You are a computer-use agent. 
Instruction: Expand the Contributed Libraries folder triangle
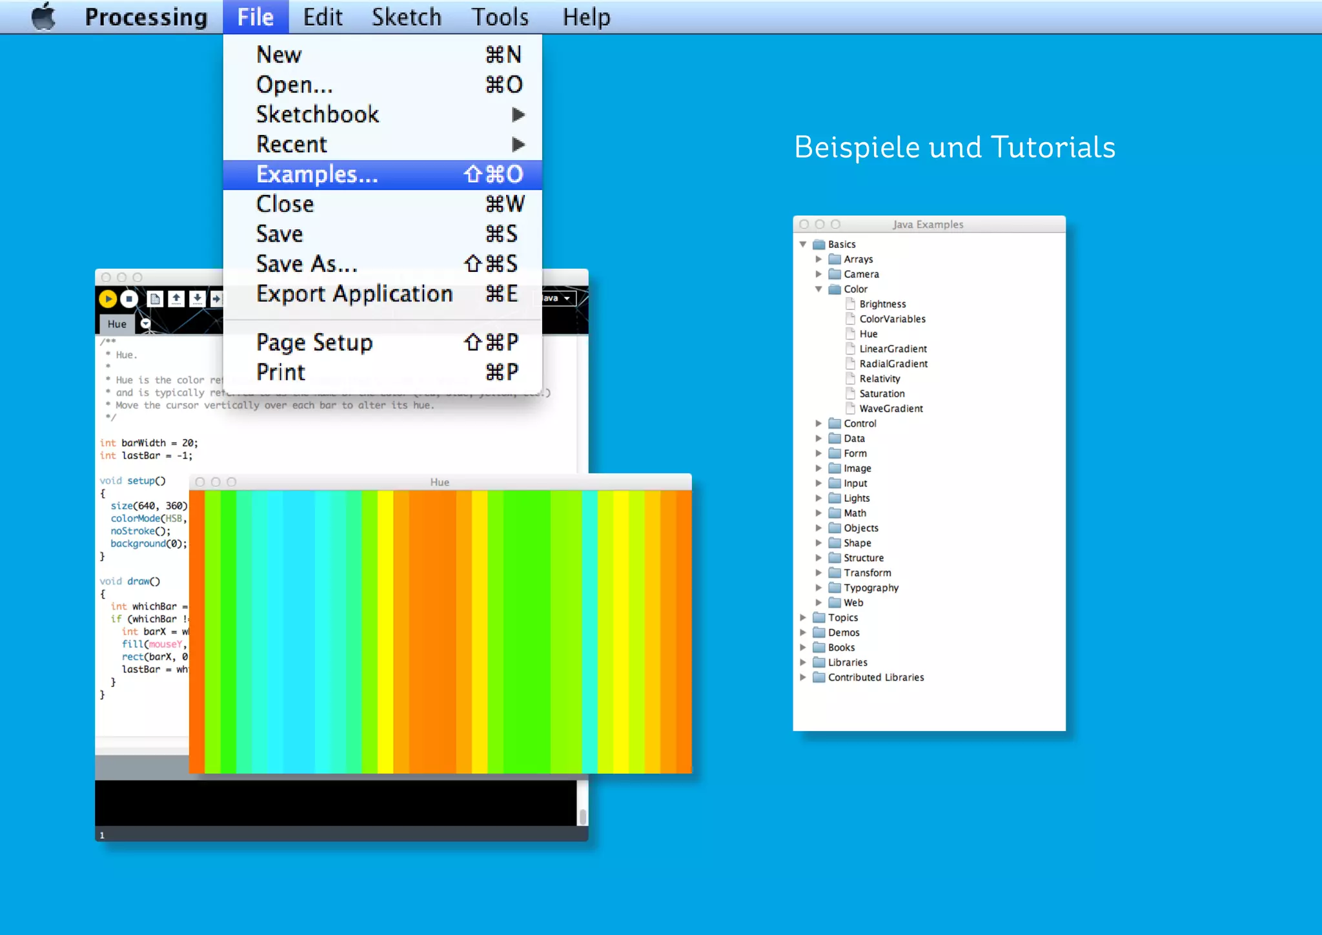(803, 677)
